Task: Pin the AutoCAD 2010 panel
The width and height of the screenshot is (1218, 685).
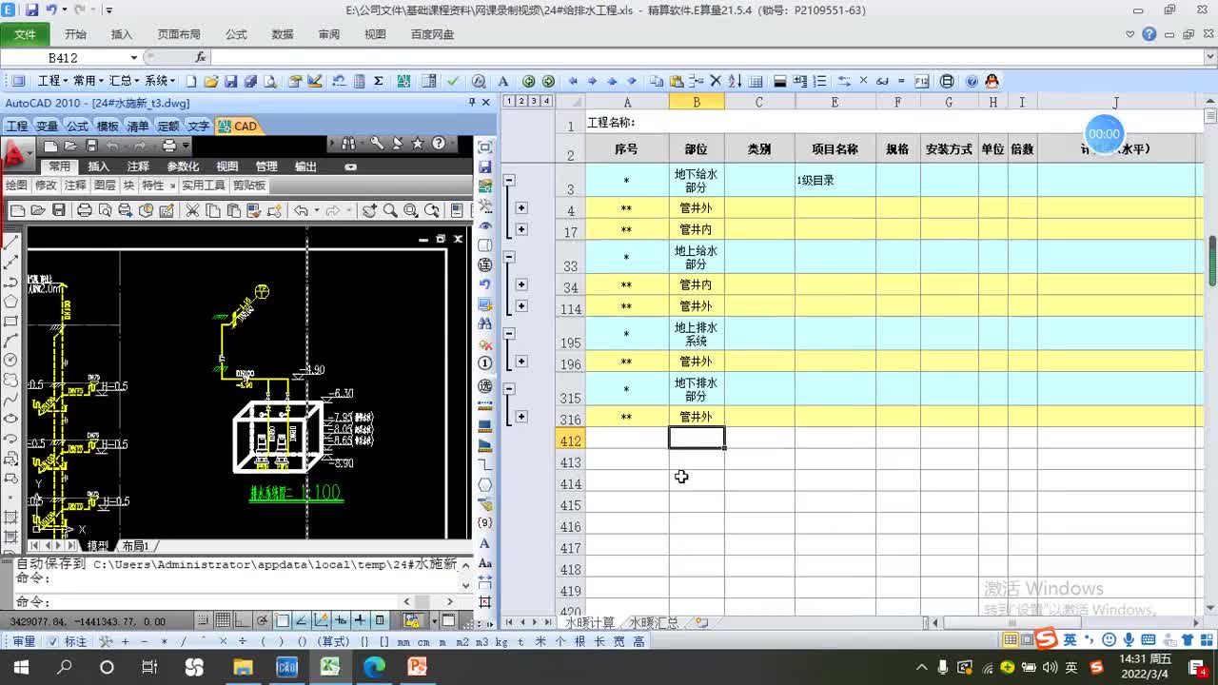Action: (472, 103)
